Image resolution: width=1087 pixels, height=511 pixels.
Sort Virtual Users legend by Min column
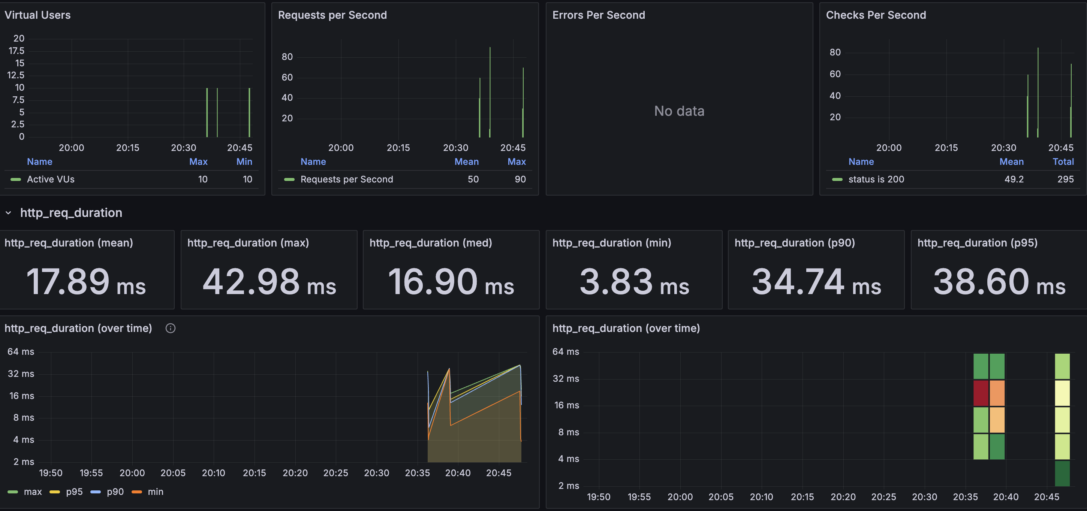pos(244,161)
